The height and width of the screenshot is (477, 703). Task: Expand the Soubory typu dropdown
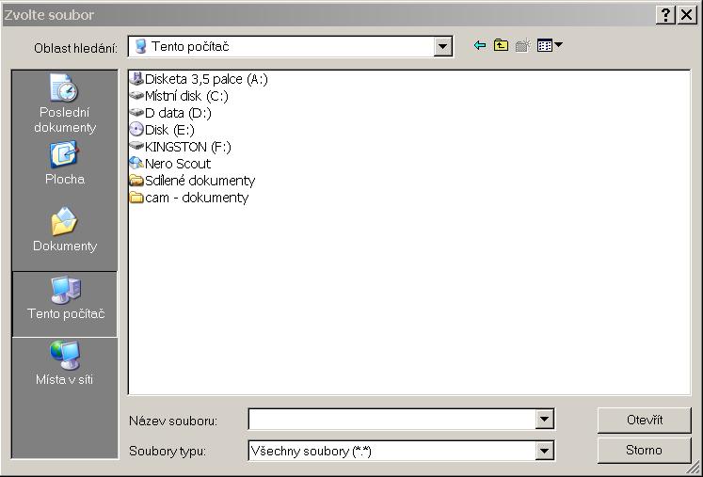[545, 451]
